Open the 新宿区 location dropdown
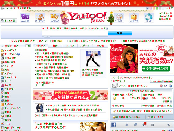The height and width of the screenshot is (131, 174). point(171,102)
